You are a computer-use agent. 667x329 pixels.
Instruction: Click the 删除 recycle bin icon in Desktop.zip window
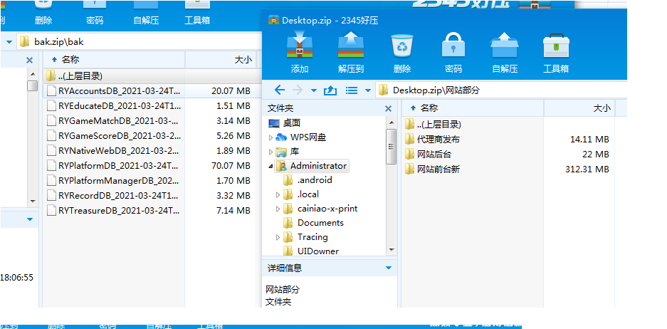click(402, 53)
